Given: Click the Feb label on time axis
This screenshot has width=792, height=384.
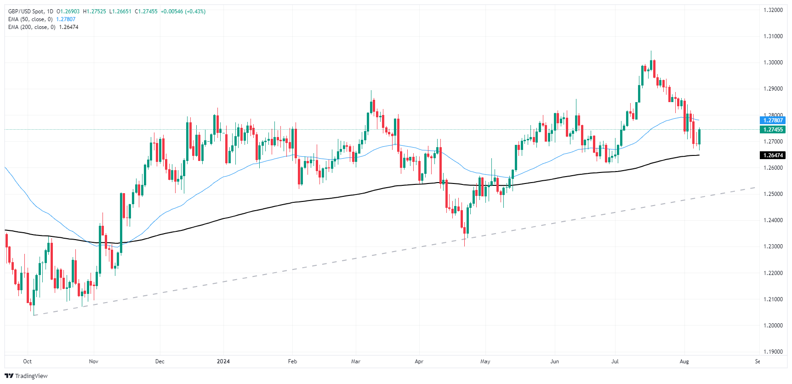Looking at the screenshot, I should coord(292,361).
